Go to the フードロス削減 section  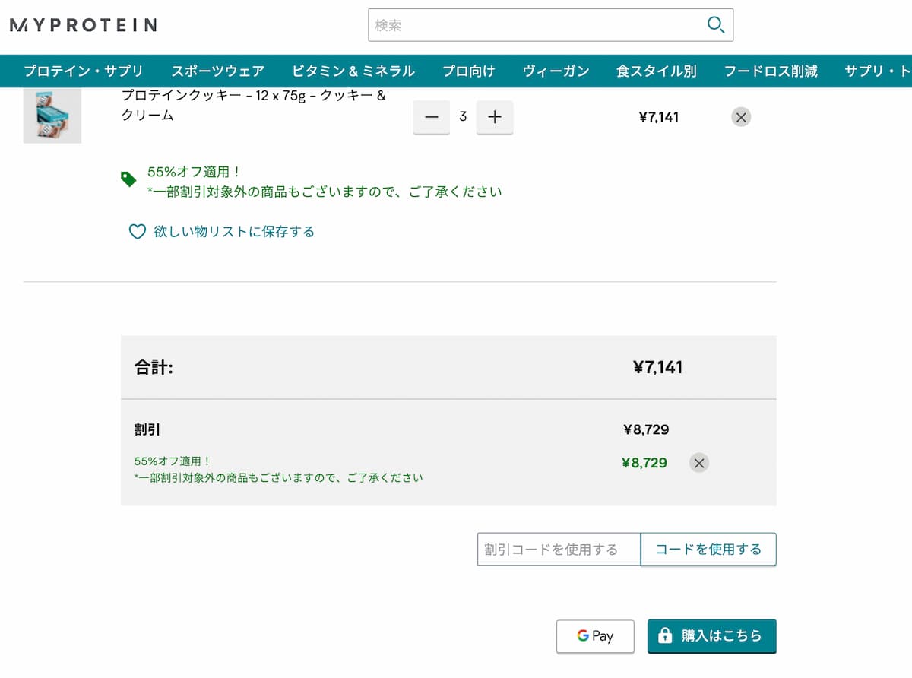pos(771,71)
